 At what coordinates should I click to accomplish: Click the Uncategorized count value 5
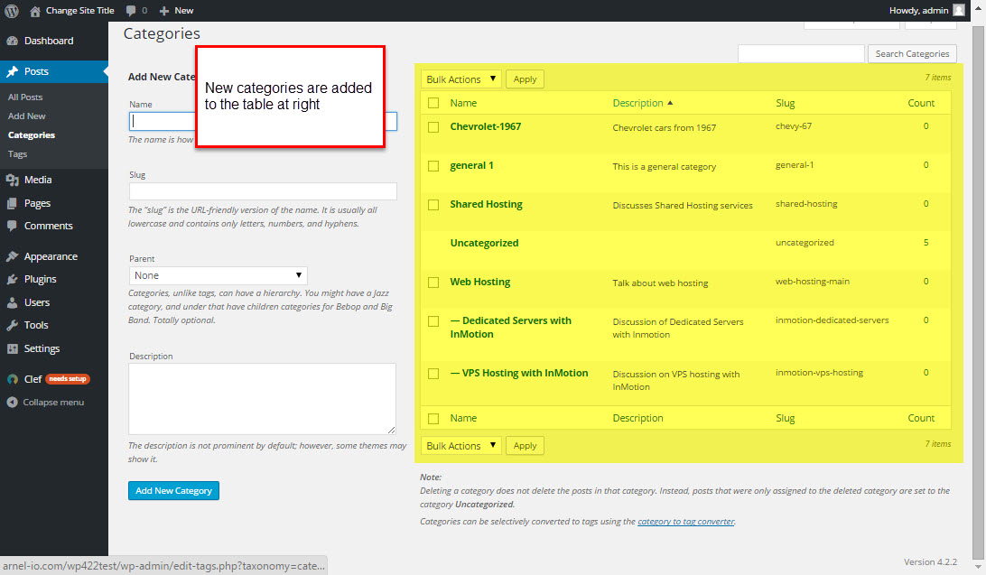click(926, 243)
